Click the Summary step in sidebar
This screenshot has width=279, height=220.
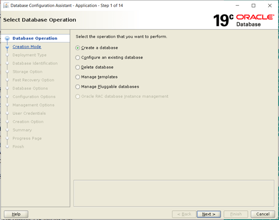[22, 130]
